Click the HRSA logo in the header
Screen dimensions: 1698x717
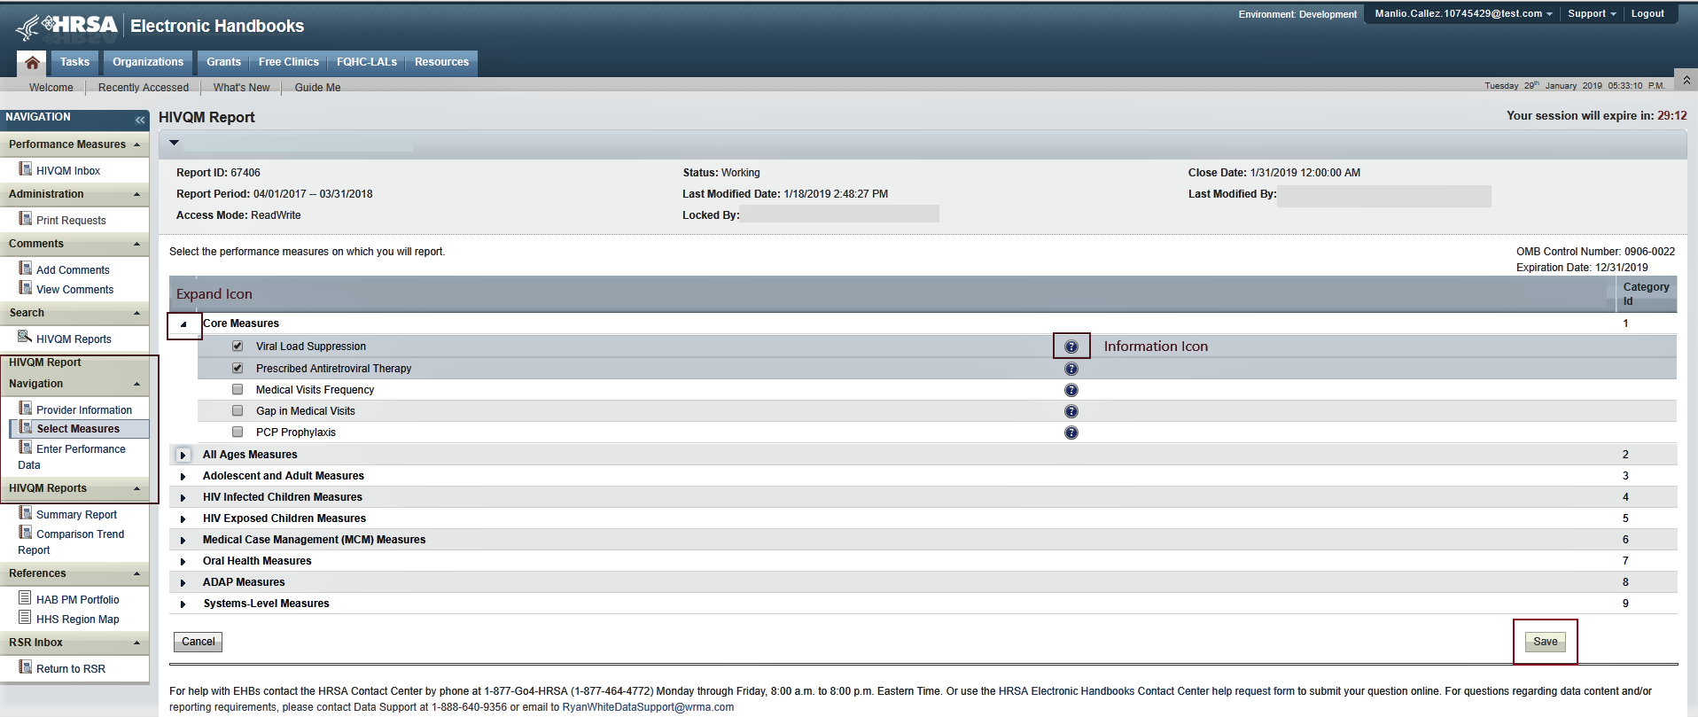67,27
